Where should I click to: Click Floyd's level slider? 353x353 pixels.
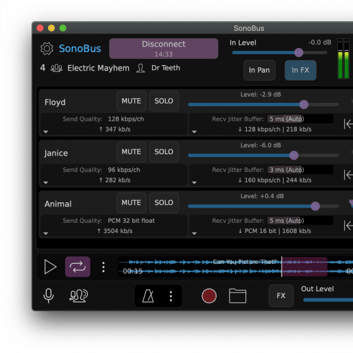tap(263, 105)
